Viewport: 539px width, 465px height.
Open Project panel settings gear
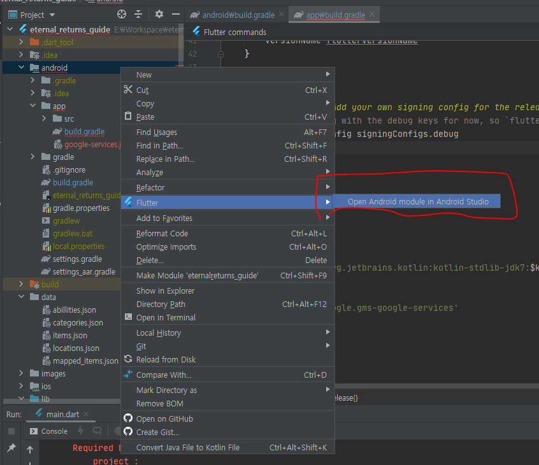pyautogui.click(x=159, y=14)
